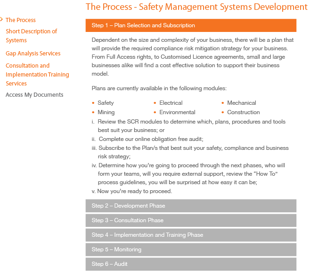The width and height of the screenshot is (318, 272).
Task: Collapse Step 1 – Plan Selection and Subscription
Action: point(191,25)
